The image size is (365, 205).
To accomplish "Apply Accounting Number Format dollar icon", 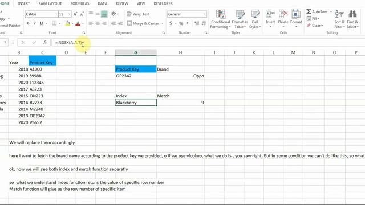I will pos(171,23).
